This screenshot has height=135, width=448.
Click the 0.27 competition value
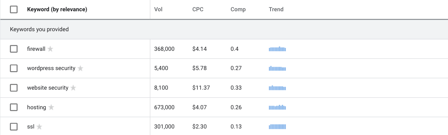[236, 68]
